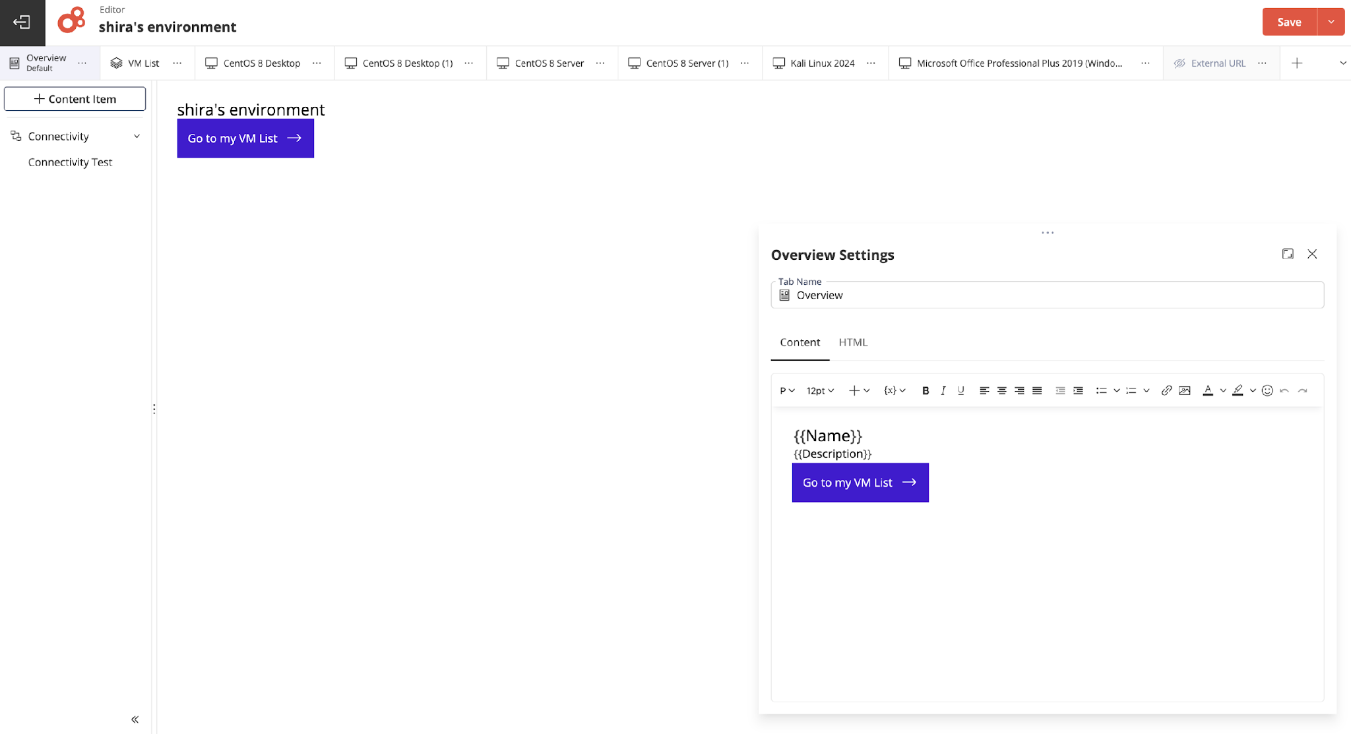Open text color options dropdown arrow
Image resolution: width=1351 pixels, height=734 pixels.
coord(1223,390)
